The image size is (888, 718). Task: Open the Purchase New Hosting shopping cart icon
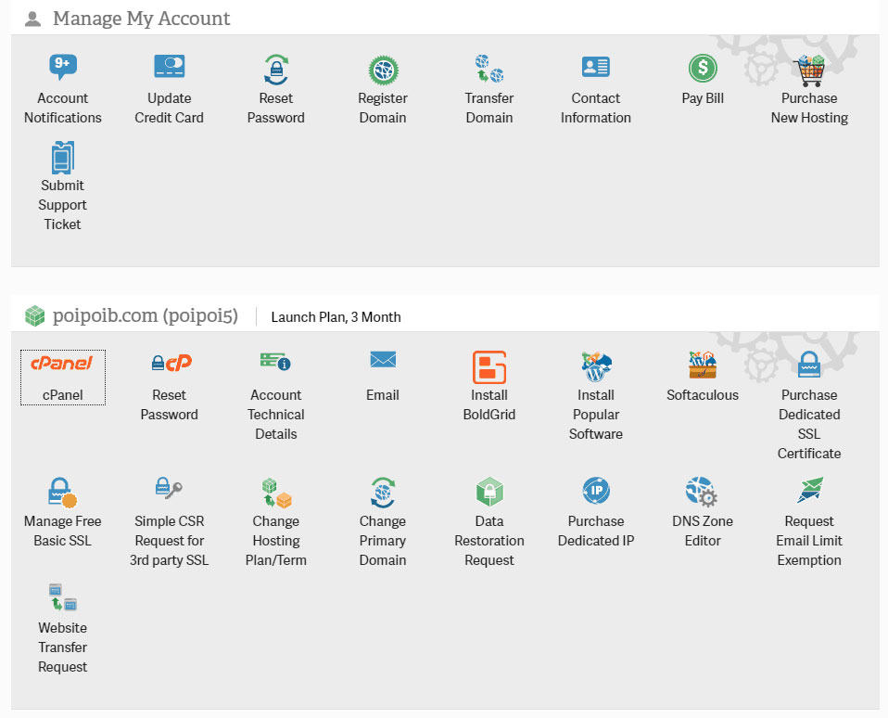[x=810, y=71]
